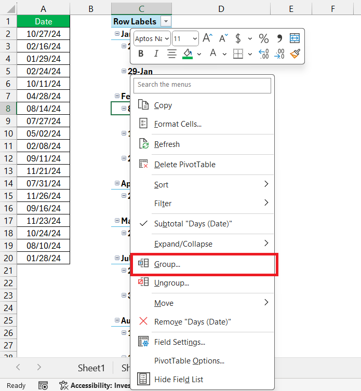
Task: Click the macro recording status icon
Action: (43, 385)
